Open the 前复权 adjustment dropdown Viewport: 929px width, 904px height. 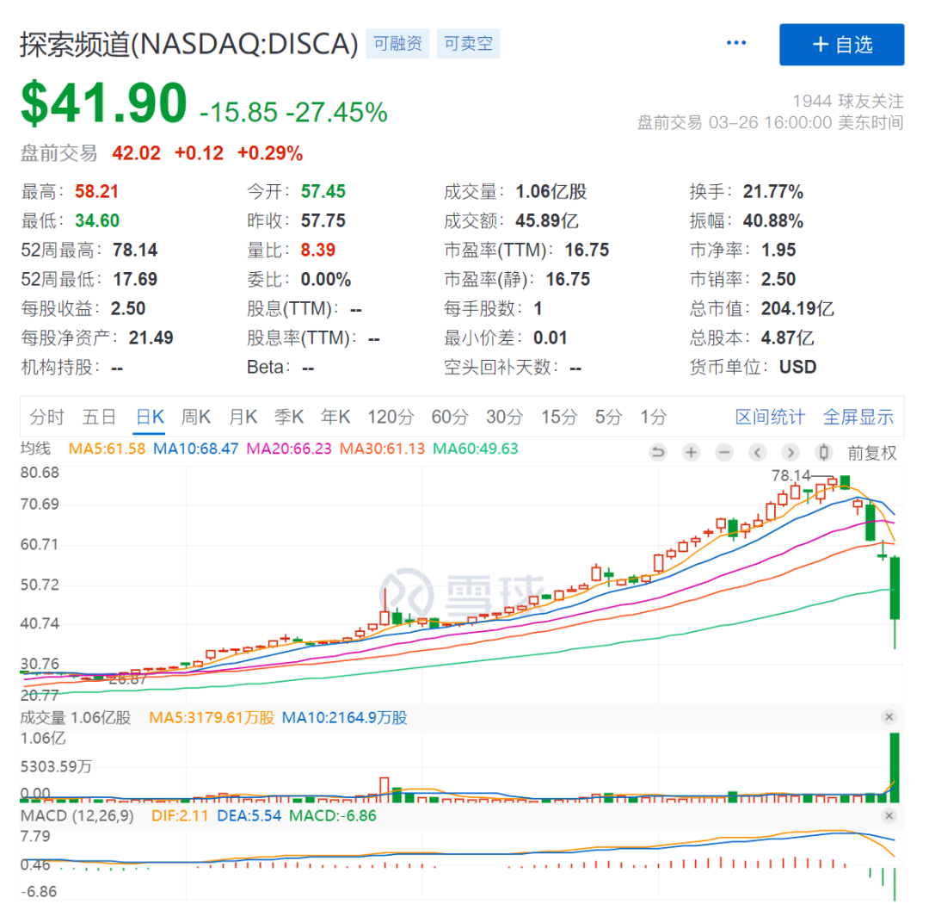[872, 453]
